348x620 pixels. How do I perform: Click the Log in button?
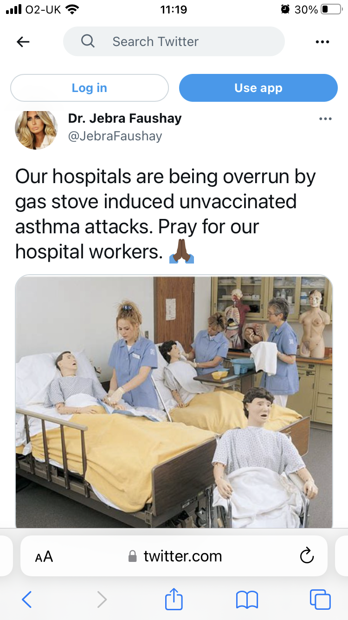(90, 88)
